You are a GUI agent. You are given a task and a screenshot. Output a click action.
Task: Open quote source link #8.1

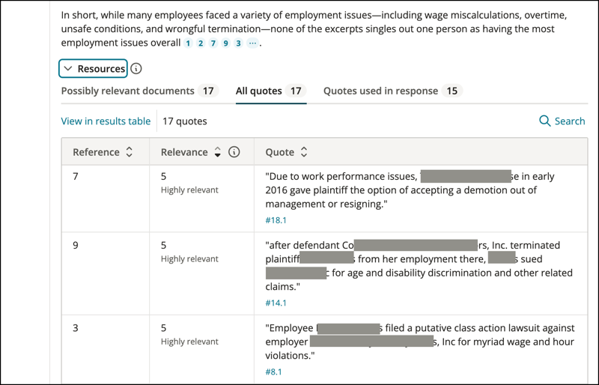click(x=273, y=372)
